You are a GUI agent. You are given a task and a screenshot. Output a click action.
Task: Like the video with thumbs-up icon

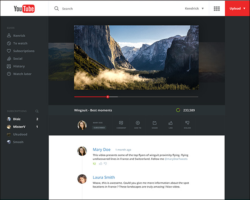[x=170, y=123]
